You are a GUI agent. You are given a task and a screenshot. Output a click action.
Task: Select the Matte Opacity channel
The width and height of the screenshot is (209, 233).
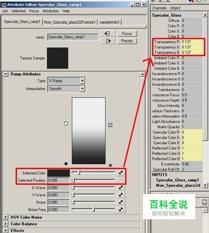177,127
